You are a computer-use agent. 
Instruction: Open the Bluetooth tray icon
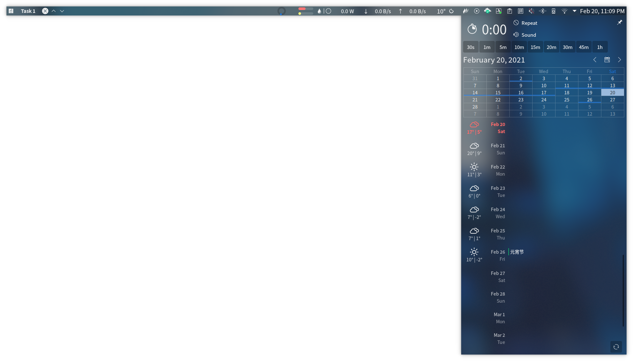(543, 11)
